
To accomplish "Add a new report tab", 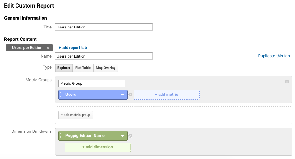I will pos(73,48).
